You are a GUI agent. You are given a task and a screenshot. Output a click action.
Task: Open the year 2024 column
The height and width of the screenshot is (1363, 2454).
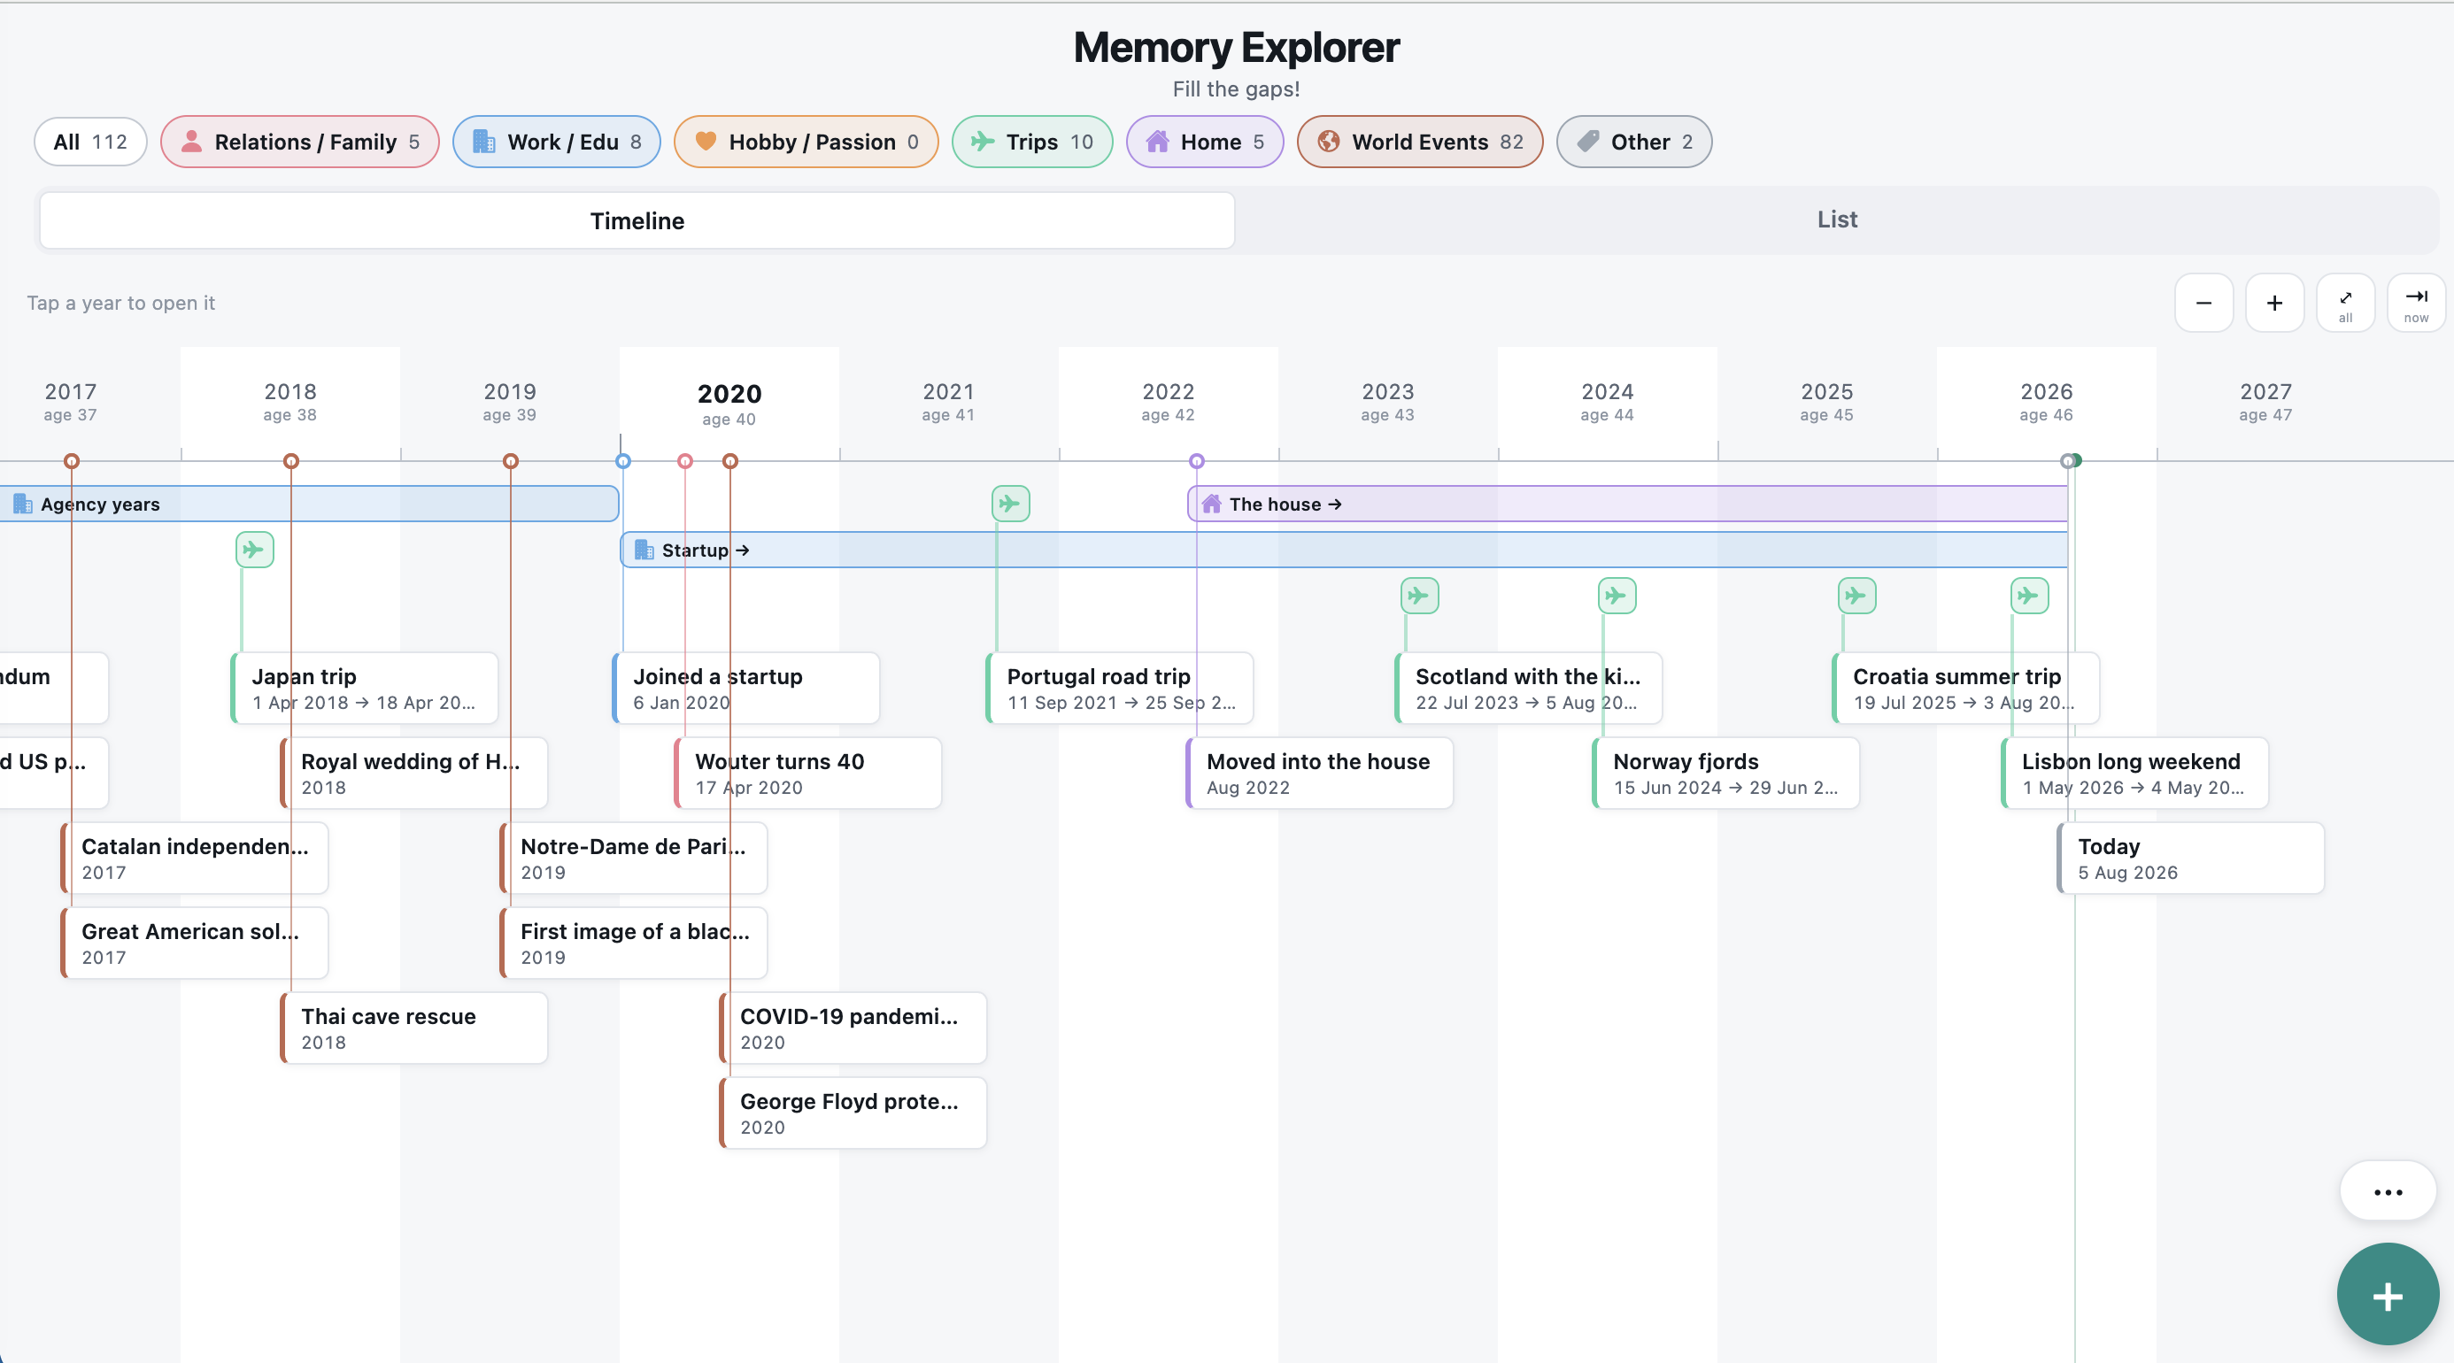1607,402
